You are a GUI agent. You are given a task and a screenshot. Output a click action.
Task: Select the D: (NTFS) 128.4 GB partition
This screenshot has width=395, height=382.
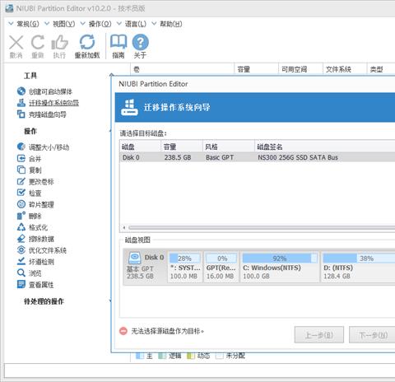pos(358,267)
